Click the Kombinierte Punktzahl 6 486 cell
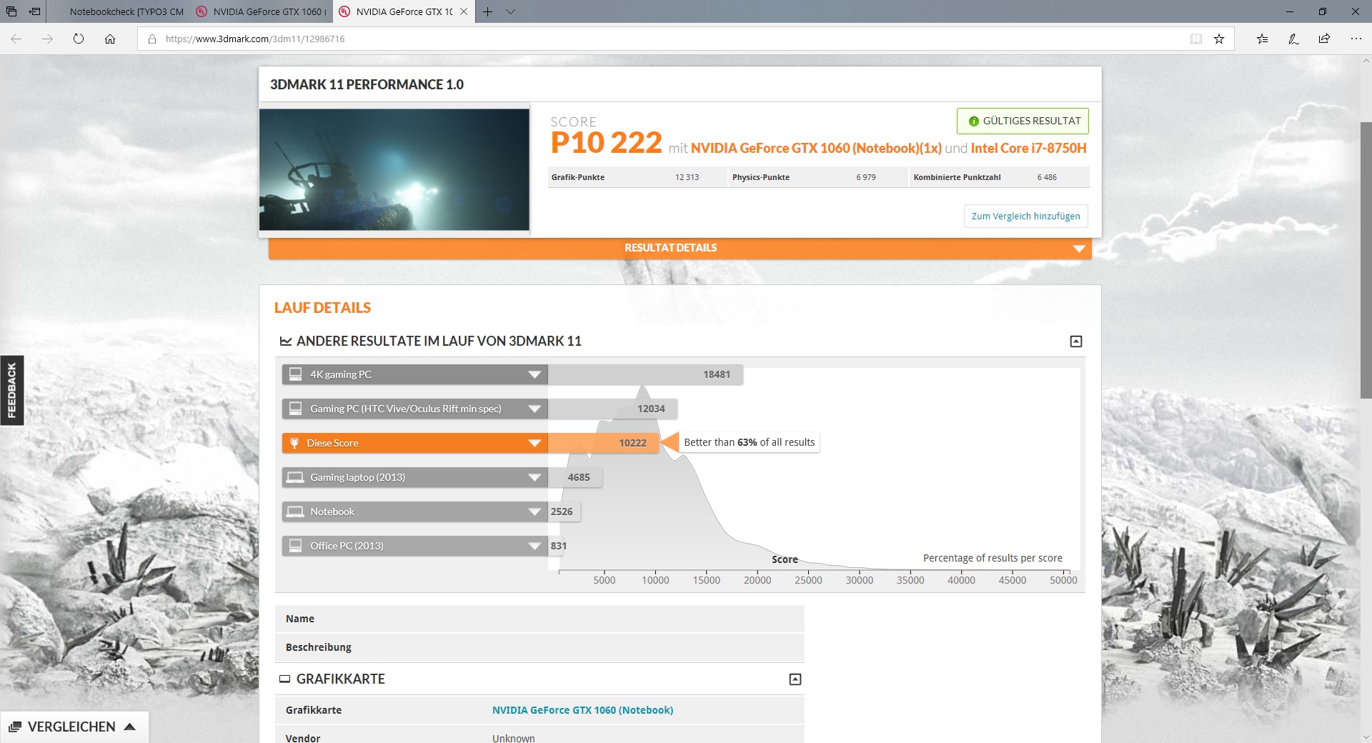The width and height of the screenshot is (1372, 743). click(x=999, y=177)
